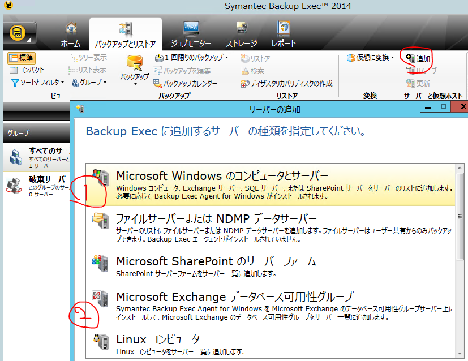The width and height of the screenshot is (468, 361).
Task: Click 検索 in ribbon
Action: 253,71
